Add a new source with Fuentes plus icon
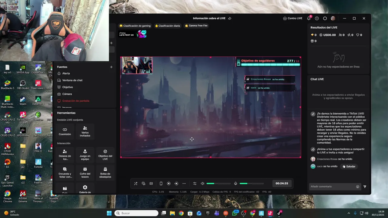This screenshot has height=218, width=388. (x=111, y=67)
